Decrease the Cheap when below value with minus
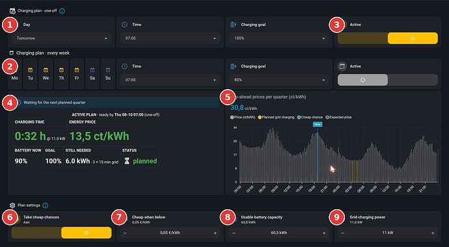449x247 pixels. (125, 233)
